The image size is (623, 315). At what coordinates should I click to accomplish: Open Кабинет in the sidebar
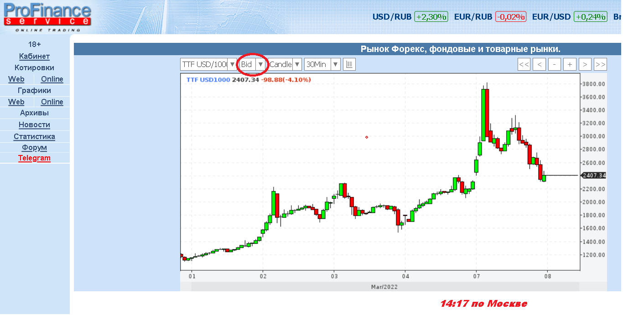pos(34,57)
